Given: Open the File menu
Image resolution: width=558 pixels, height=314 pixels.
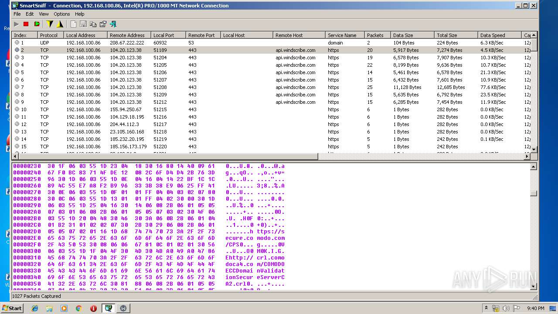Looking at the screenshot, I should [17, 14].
